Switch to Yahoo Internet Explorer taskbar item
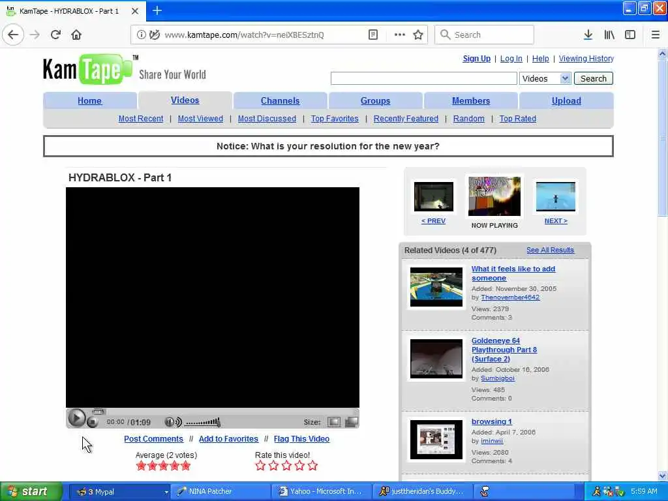This screenshot has width=668, height=501. tap(321, 492)
